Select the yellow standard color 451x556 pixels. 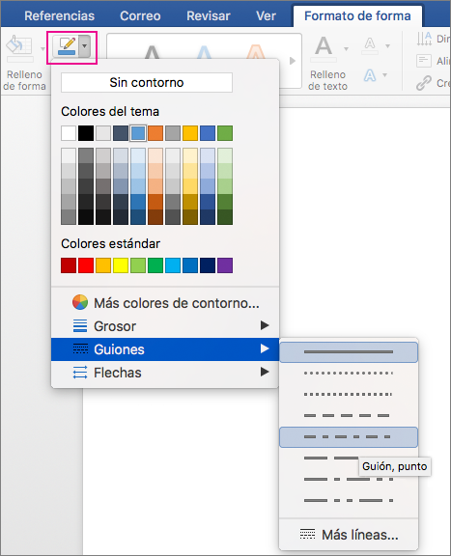pyautogui.click(x=121, y=265)
